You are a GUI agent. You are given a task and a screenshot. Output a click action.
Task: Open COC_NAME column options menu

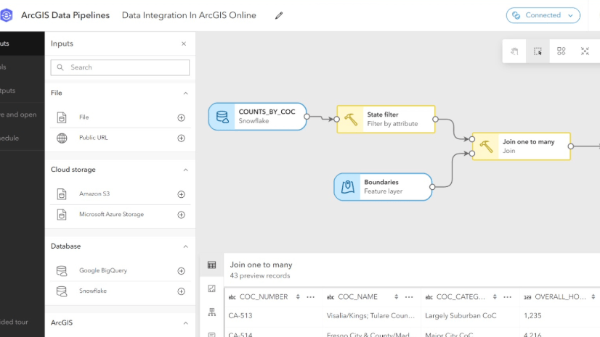pyautogui.click(x=409, y=297)
